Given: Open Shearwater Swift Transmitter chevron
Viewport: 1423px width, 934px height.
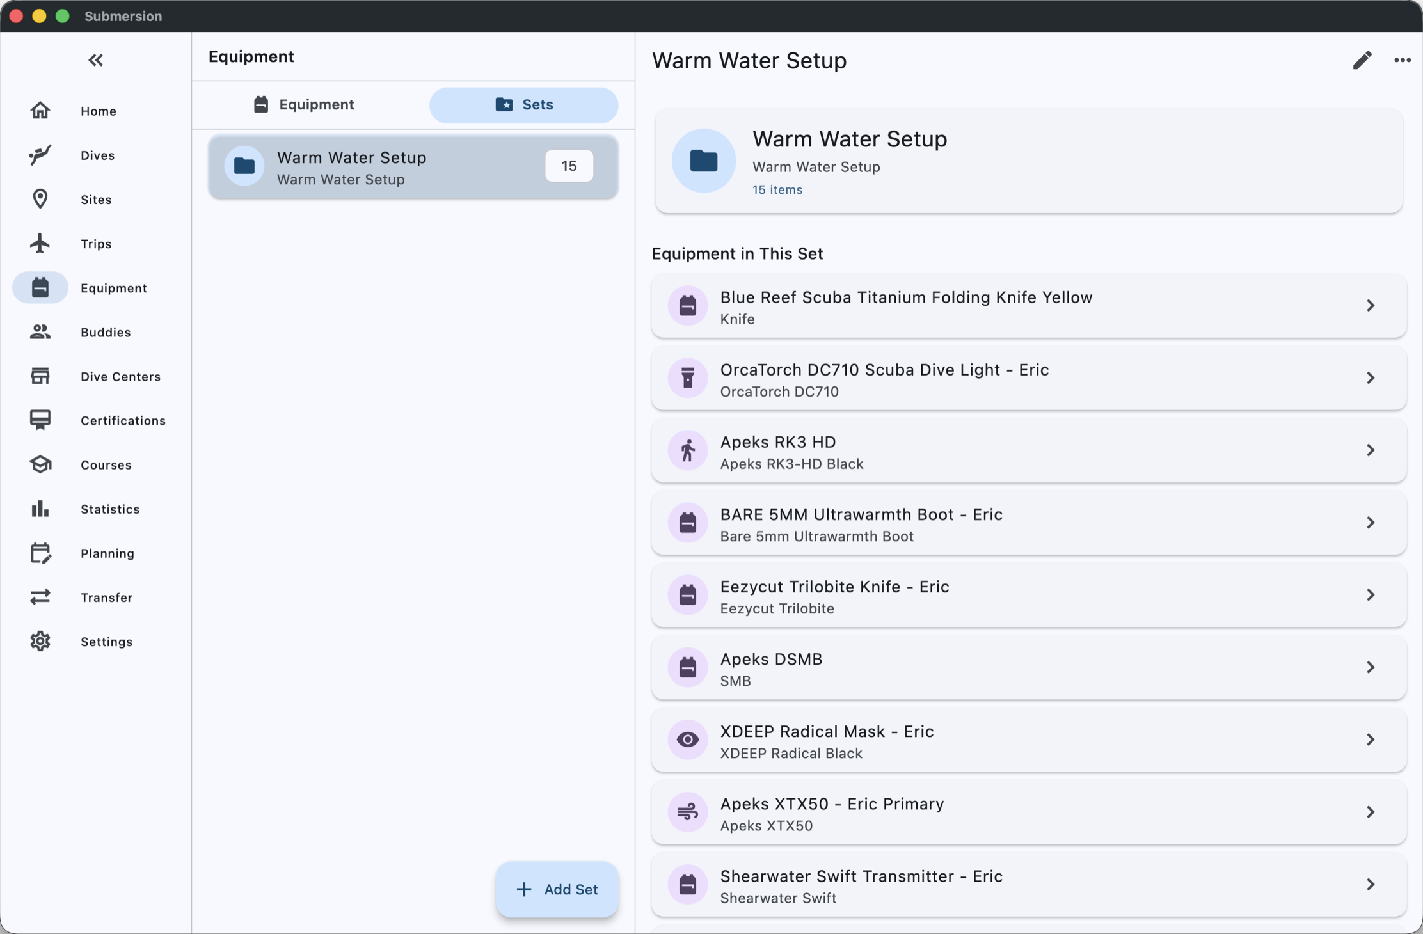Looking at the screenshot, I should pyautogui.click(x=1371, y=884).
